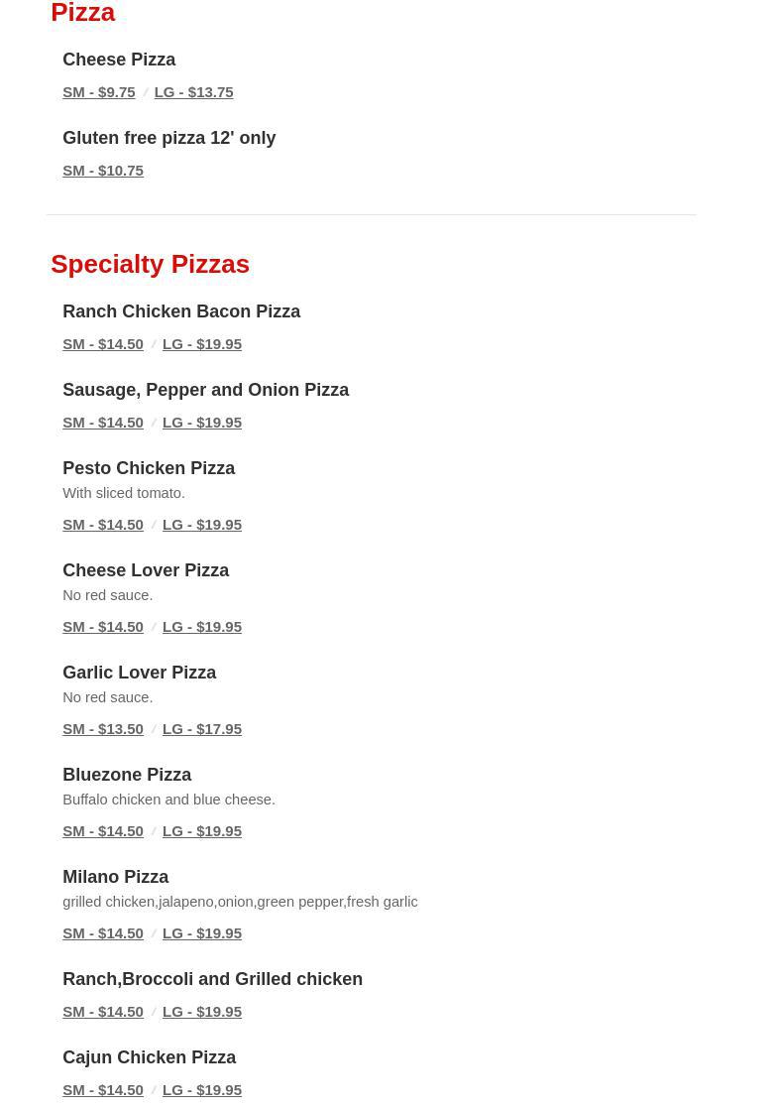Screen dimensions: 778x1109
Task: Click large Garlic Lover Pizza $17.95
Action: coord(201,729)
